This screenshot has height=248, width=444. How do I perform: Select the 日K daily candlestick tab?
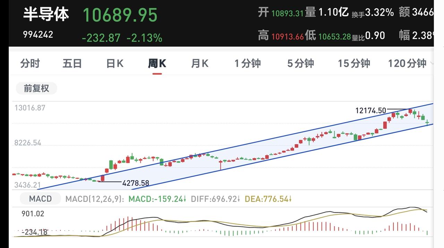[115, 63]
